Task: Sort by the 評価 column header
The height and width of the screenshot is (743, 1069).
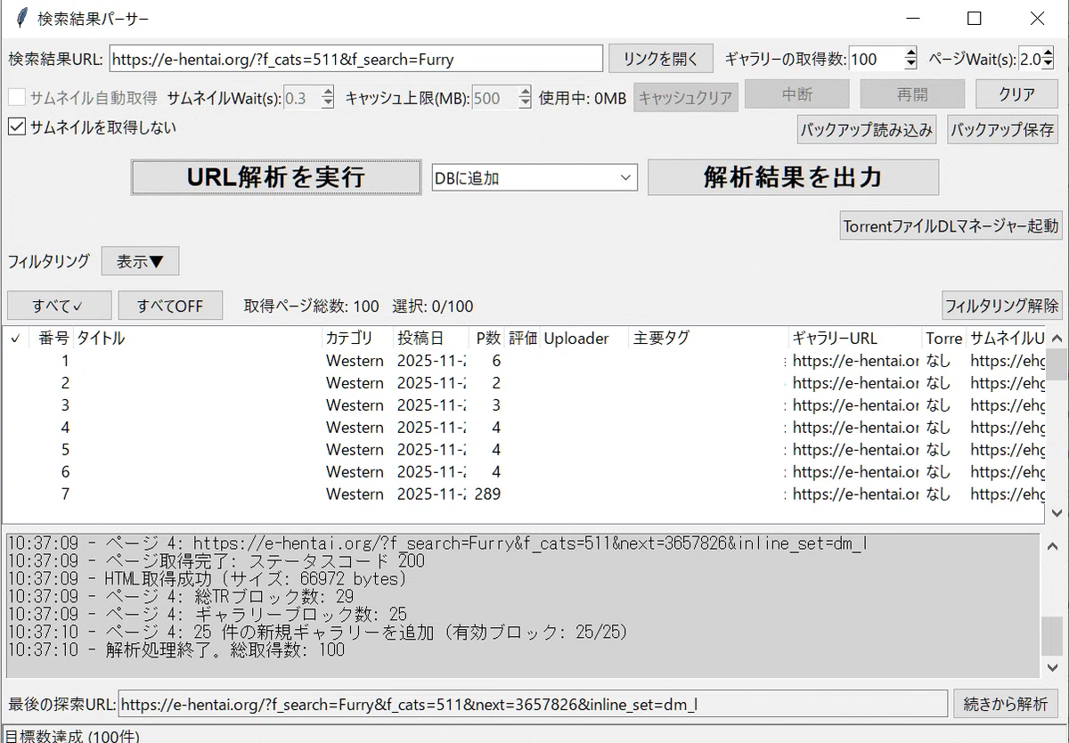Action: coord(523,338)
